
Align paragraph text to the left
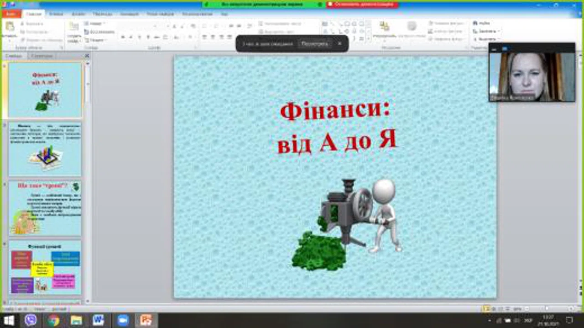point(204,37)
